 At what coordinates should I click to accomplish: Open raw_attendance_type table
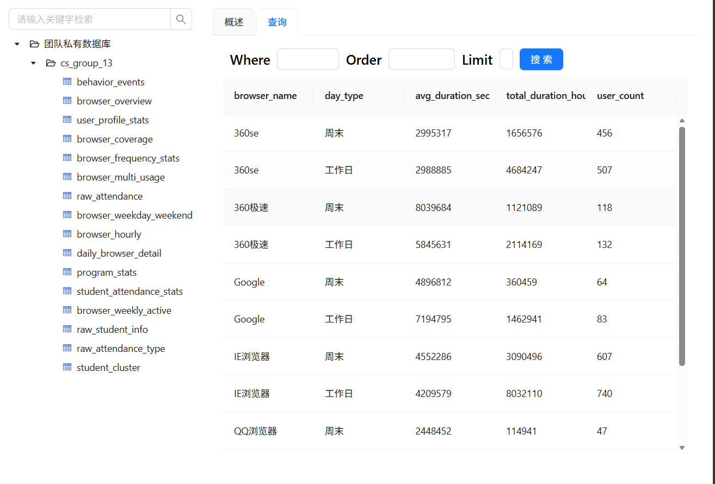tap(121, 349)
